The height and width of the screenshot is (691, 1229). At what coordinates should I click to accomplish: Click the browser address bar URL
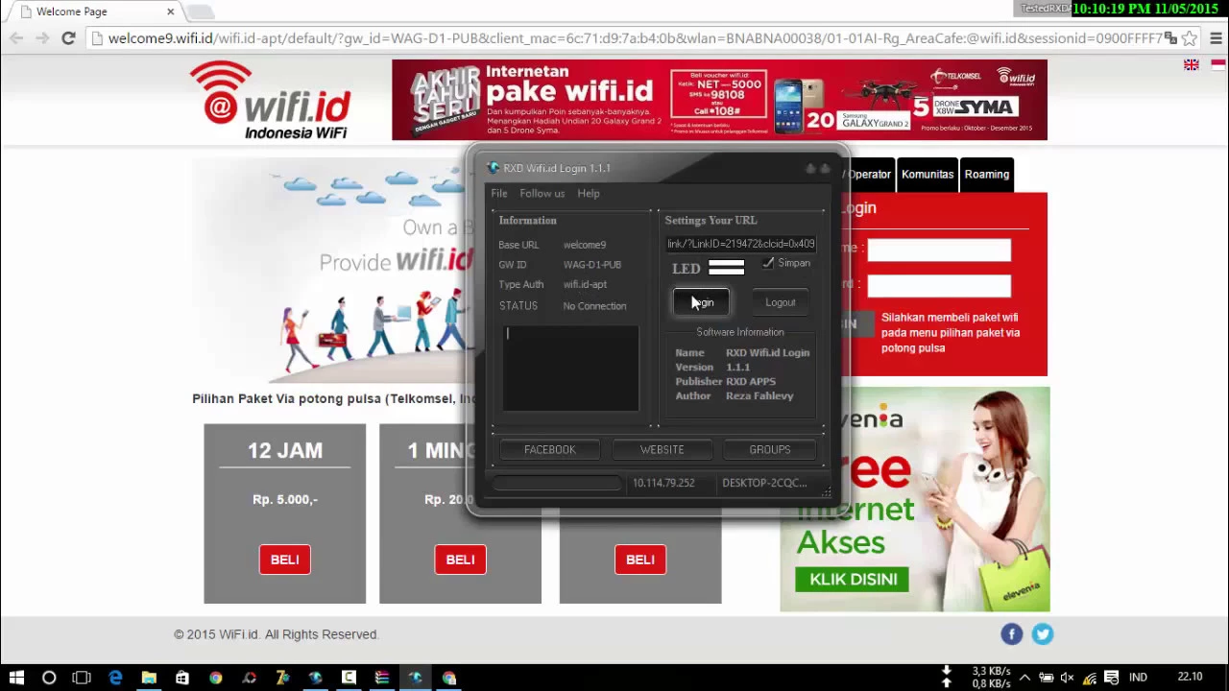click(x=634, y=38)
